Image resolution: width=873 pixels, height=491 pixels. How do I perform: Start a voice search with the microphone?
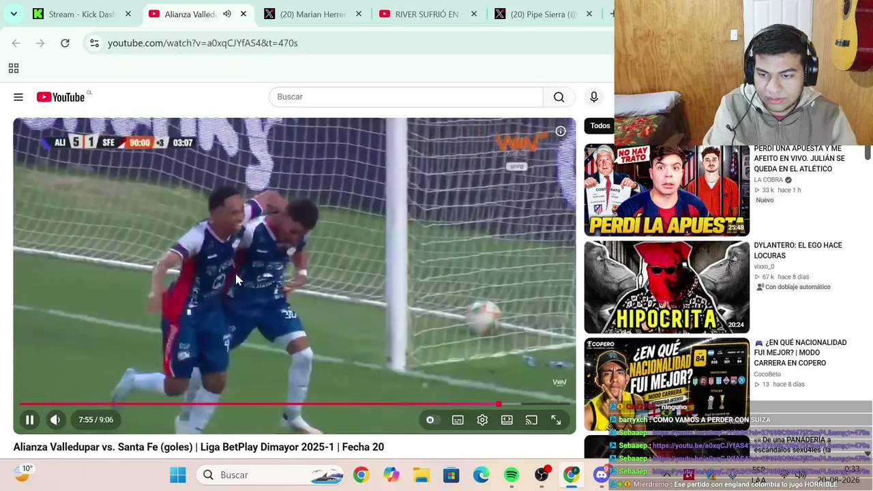click(594, 97)
